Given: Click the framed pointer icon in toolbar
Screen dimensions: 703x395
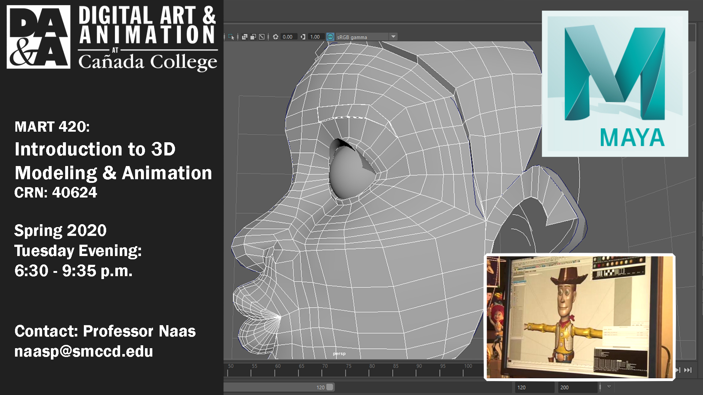Looking at the screenshot, I should coord(262,37).
